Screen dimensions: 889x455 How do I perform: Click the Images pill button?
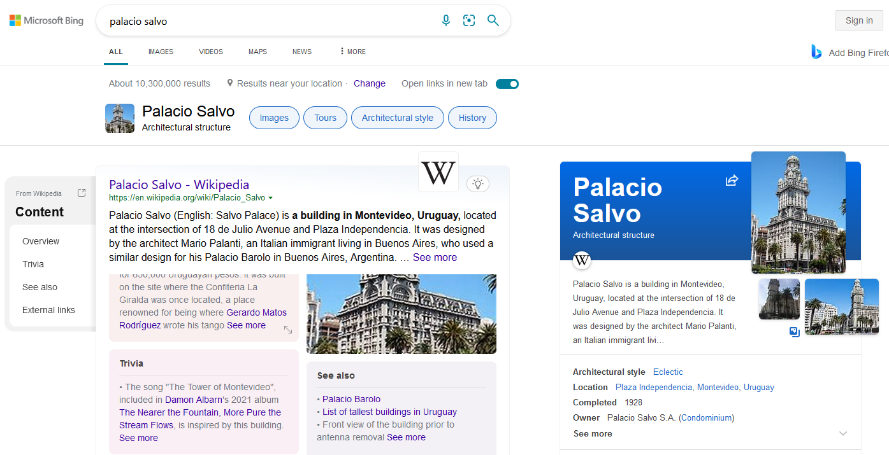[x=274, y=118]
